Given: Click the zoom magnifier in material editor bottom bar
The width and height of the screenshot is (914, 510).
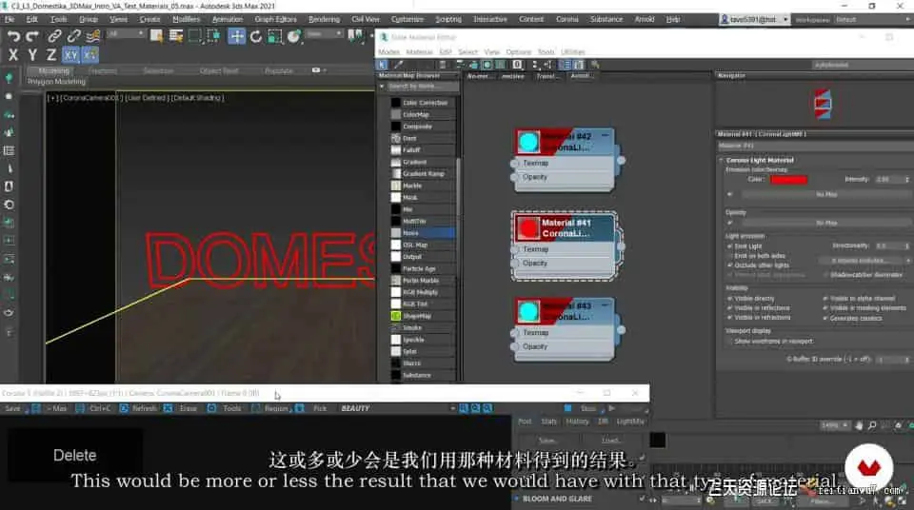Looking at the screenshot, I should pos(872,425).
